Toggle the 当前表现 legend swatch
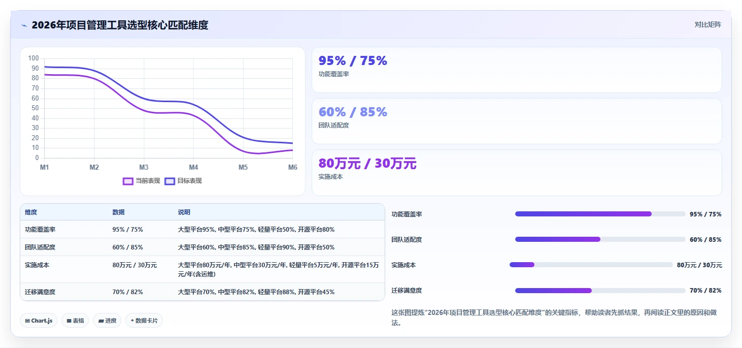 (128, 181)
